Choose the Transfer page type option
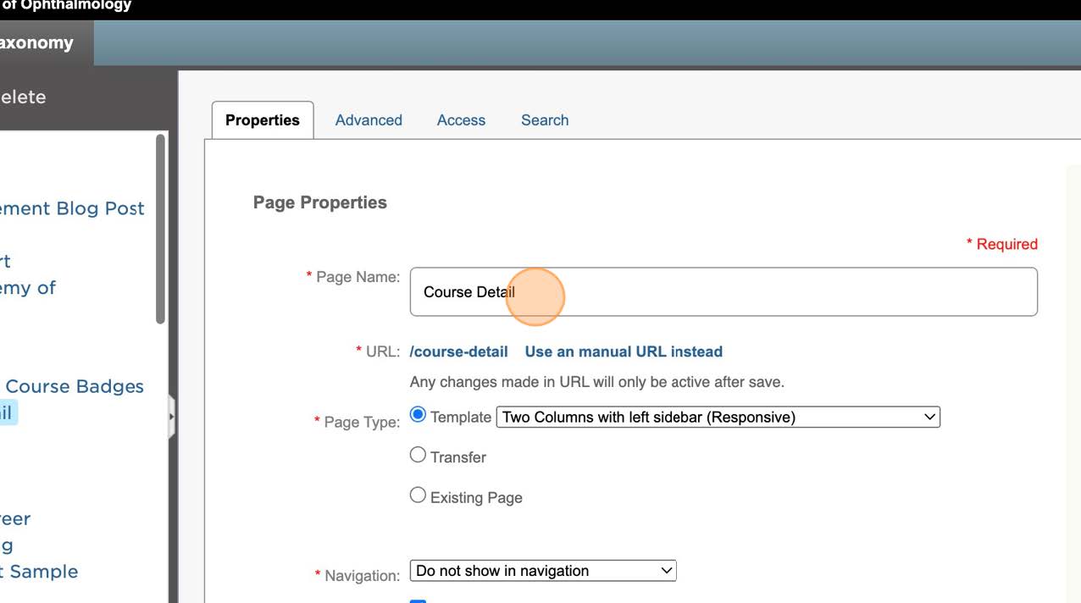 (x=418, y=456)
